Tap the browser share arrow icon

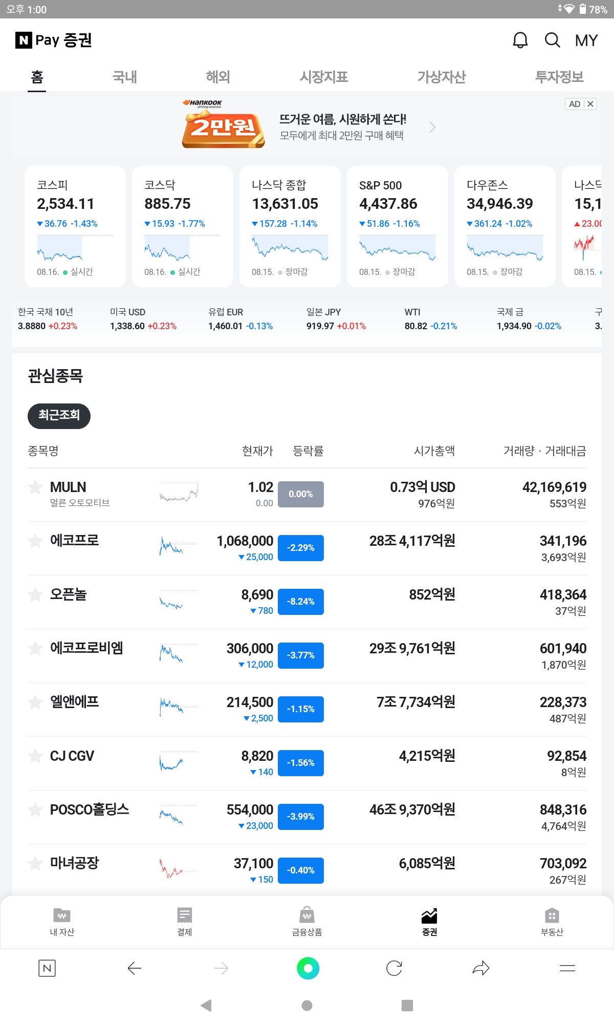click(x=480, y=968)
